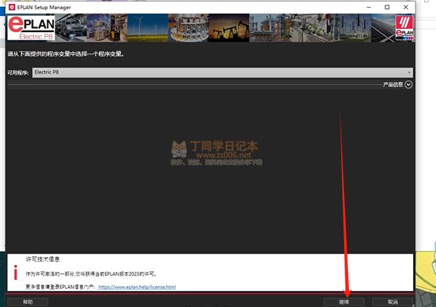
Task: Open the eplan.help license link
Action: [x=137, y=287]
